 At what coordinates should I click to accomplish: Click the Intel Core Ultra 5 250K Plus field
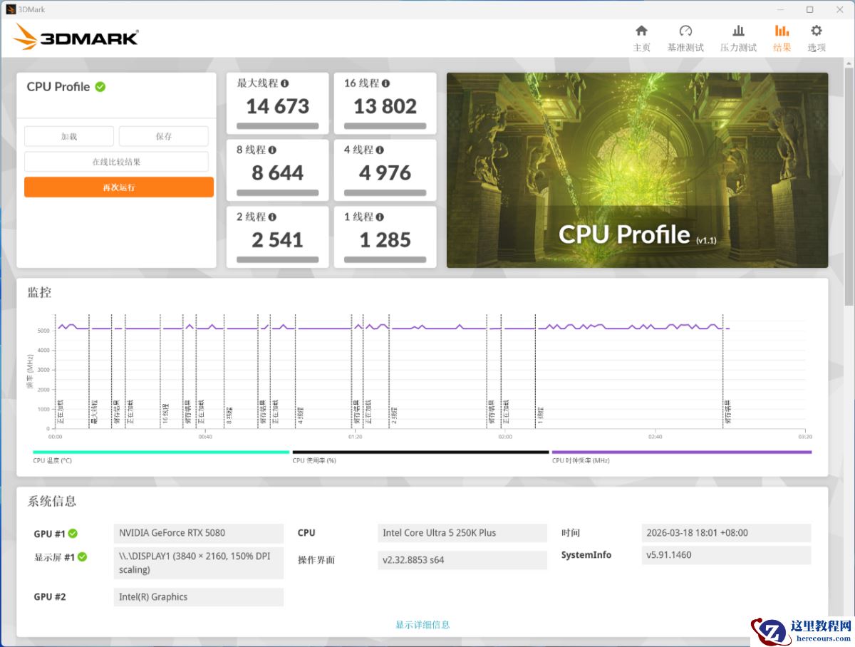click(462, 533)
